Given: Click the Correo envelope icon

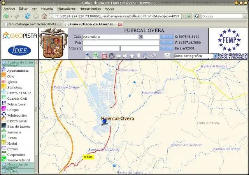Looking at the screenshot, I should point(4,148).
